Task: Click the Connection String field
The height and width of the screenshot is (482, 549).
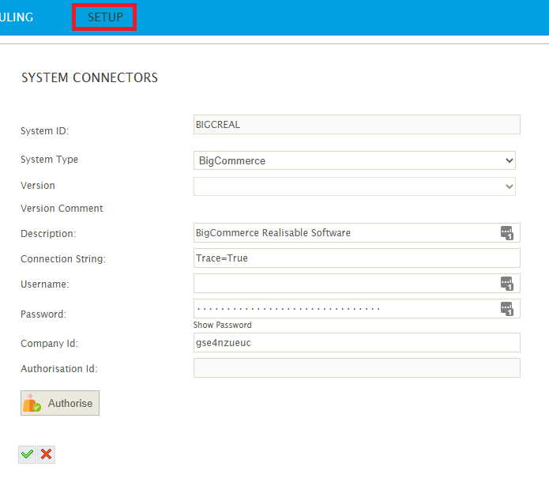Action: click(357, 258)
